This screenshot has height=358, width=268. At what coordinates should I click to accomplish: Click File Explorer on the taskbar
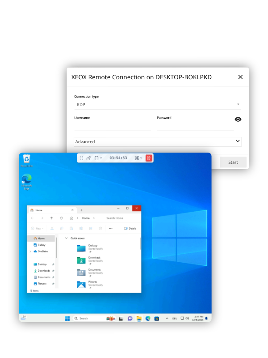coord(139,319)
